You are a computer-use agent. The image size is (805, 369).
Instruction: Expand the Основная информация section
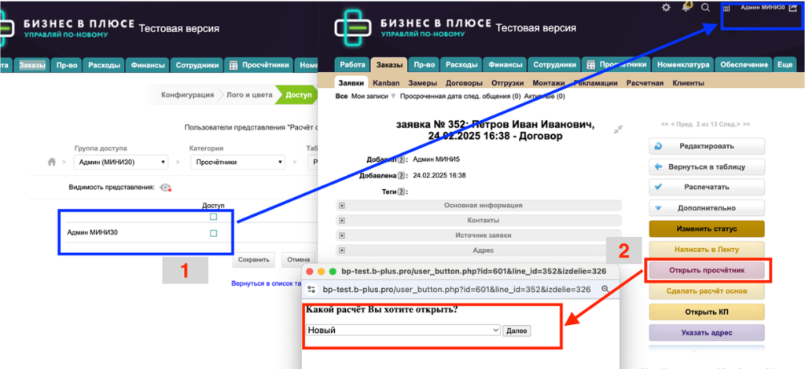pyautogui.click(x=342, y=206)
